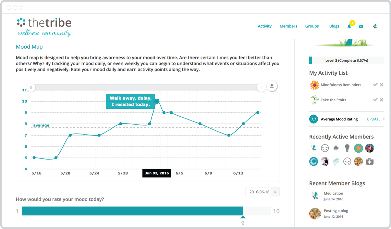This screenshot has height=229, width=391.
Task: Open the messages envelope icon
Action: [361, 26]
